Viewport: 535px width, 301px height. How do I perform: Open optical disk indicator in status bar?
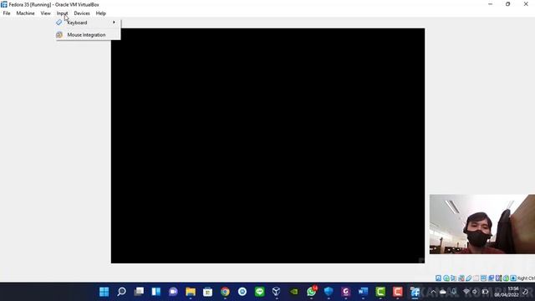click(x=446, y=278)
